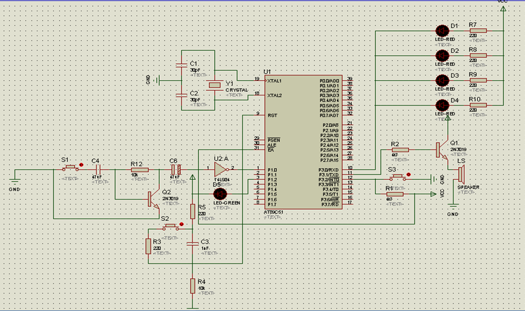Select the speaker LS symbol
The image size is (525, 311).
(461, 175)
